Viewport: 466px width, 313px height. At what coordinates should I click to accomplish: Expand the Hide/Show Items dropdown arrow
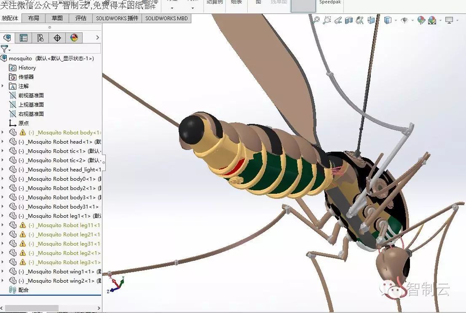[412, 20]
